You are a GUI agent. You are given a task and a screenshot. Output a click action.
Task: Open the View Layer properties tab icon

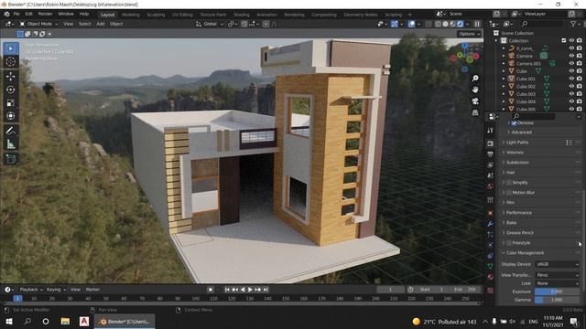coord(491,164)
